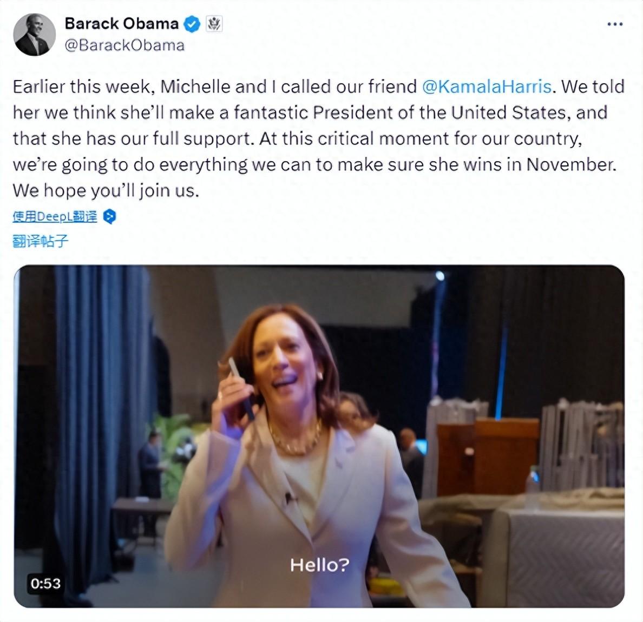Open the @BarackObama handle link
643x622 pixels.
pos(124,45)
